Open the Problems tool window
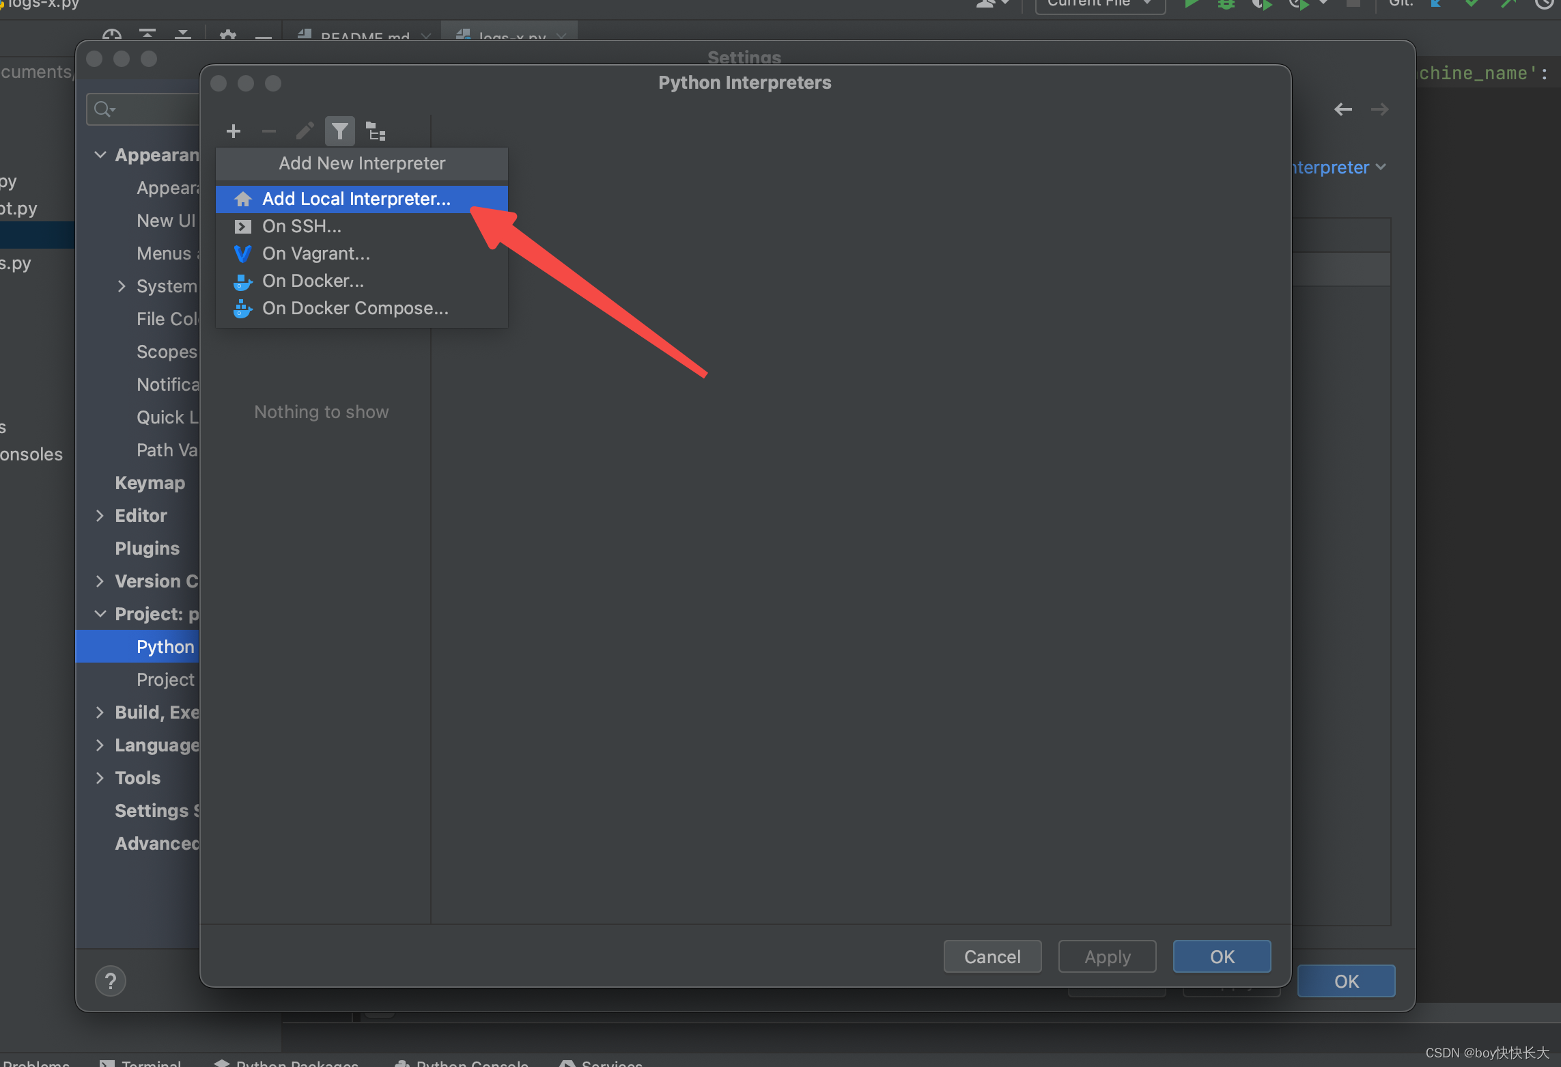The height and width of the screenshot is (1067, 1561). (36, 1063)
